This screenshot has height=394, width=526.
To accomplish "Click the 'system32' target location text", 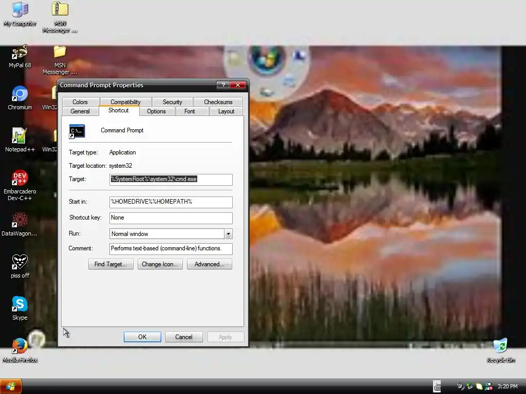I will (120, 166).
